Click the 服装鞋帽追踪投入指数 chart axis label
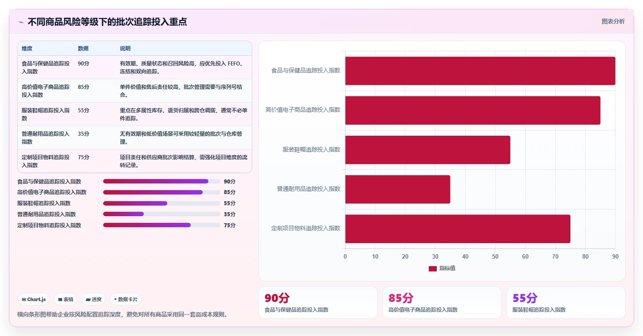This screenshot has width=643, height=336. [x=312, y=149]
